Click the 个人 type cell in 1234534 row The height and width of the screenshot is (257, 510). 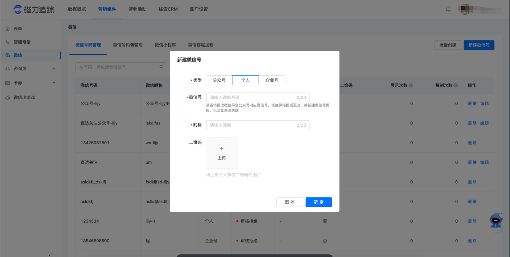coord(209,221)
